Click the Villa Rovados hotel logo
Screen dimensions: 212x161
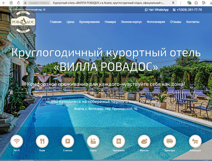(x=23, y=22)
